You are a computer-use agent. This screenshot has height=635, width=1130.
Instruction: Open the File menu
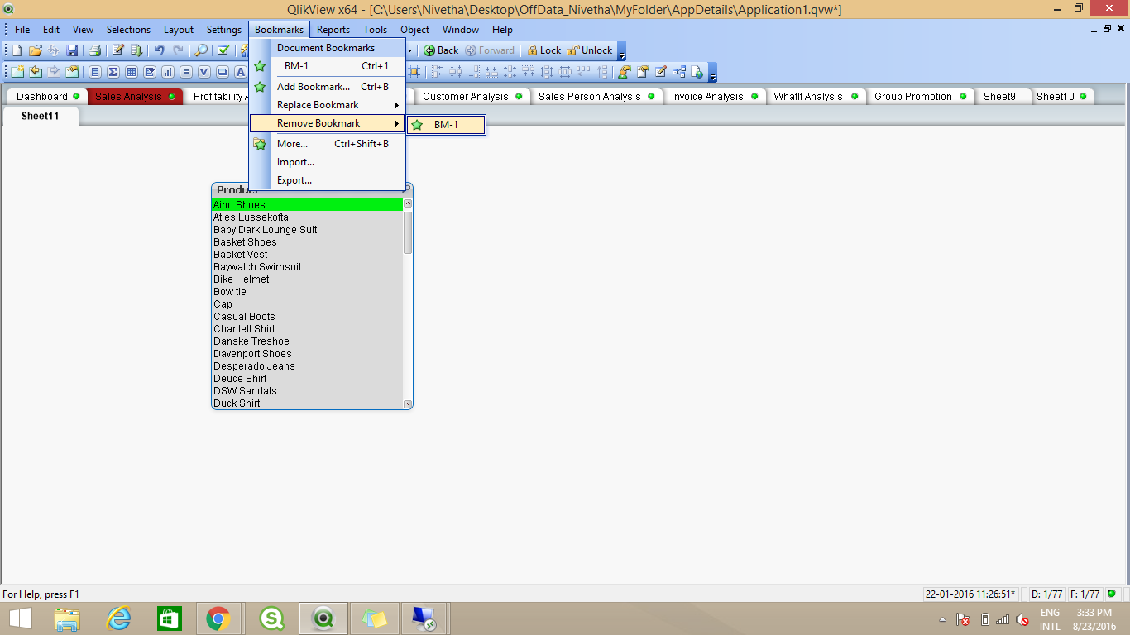pyautogui.click(x=22, y=30)
